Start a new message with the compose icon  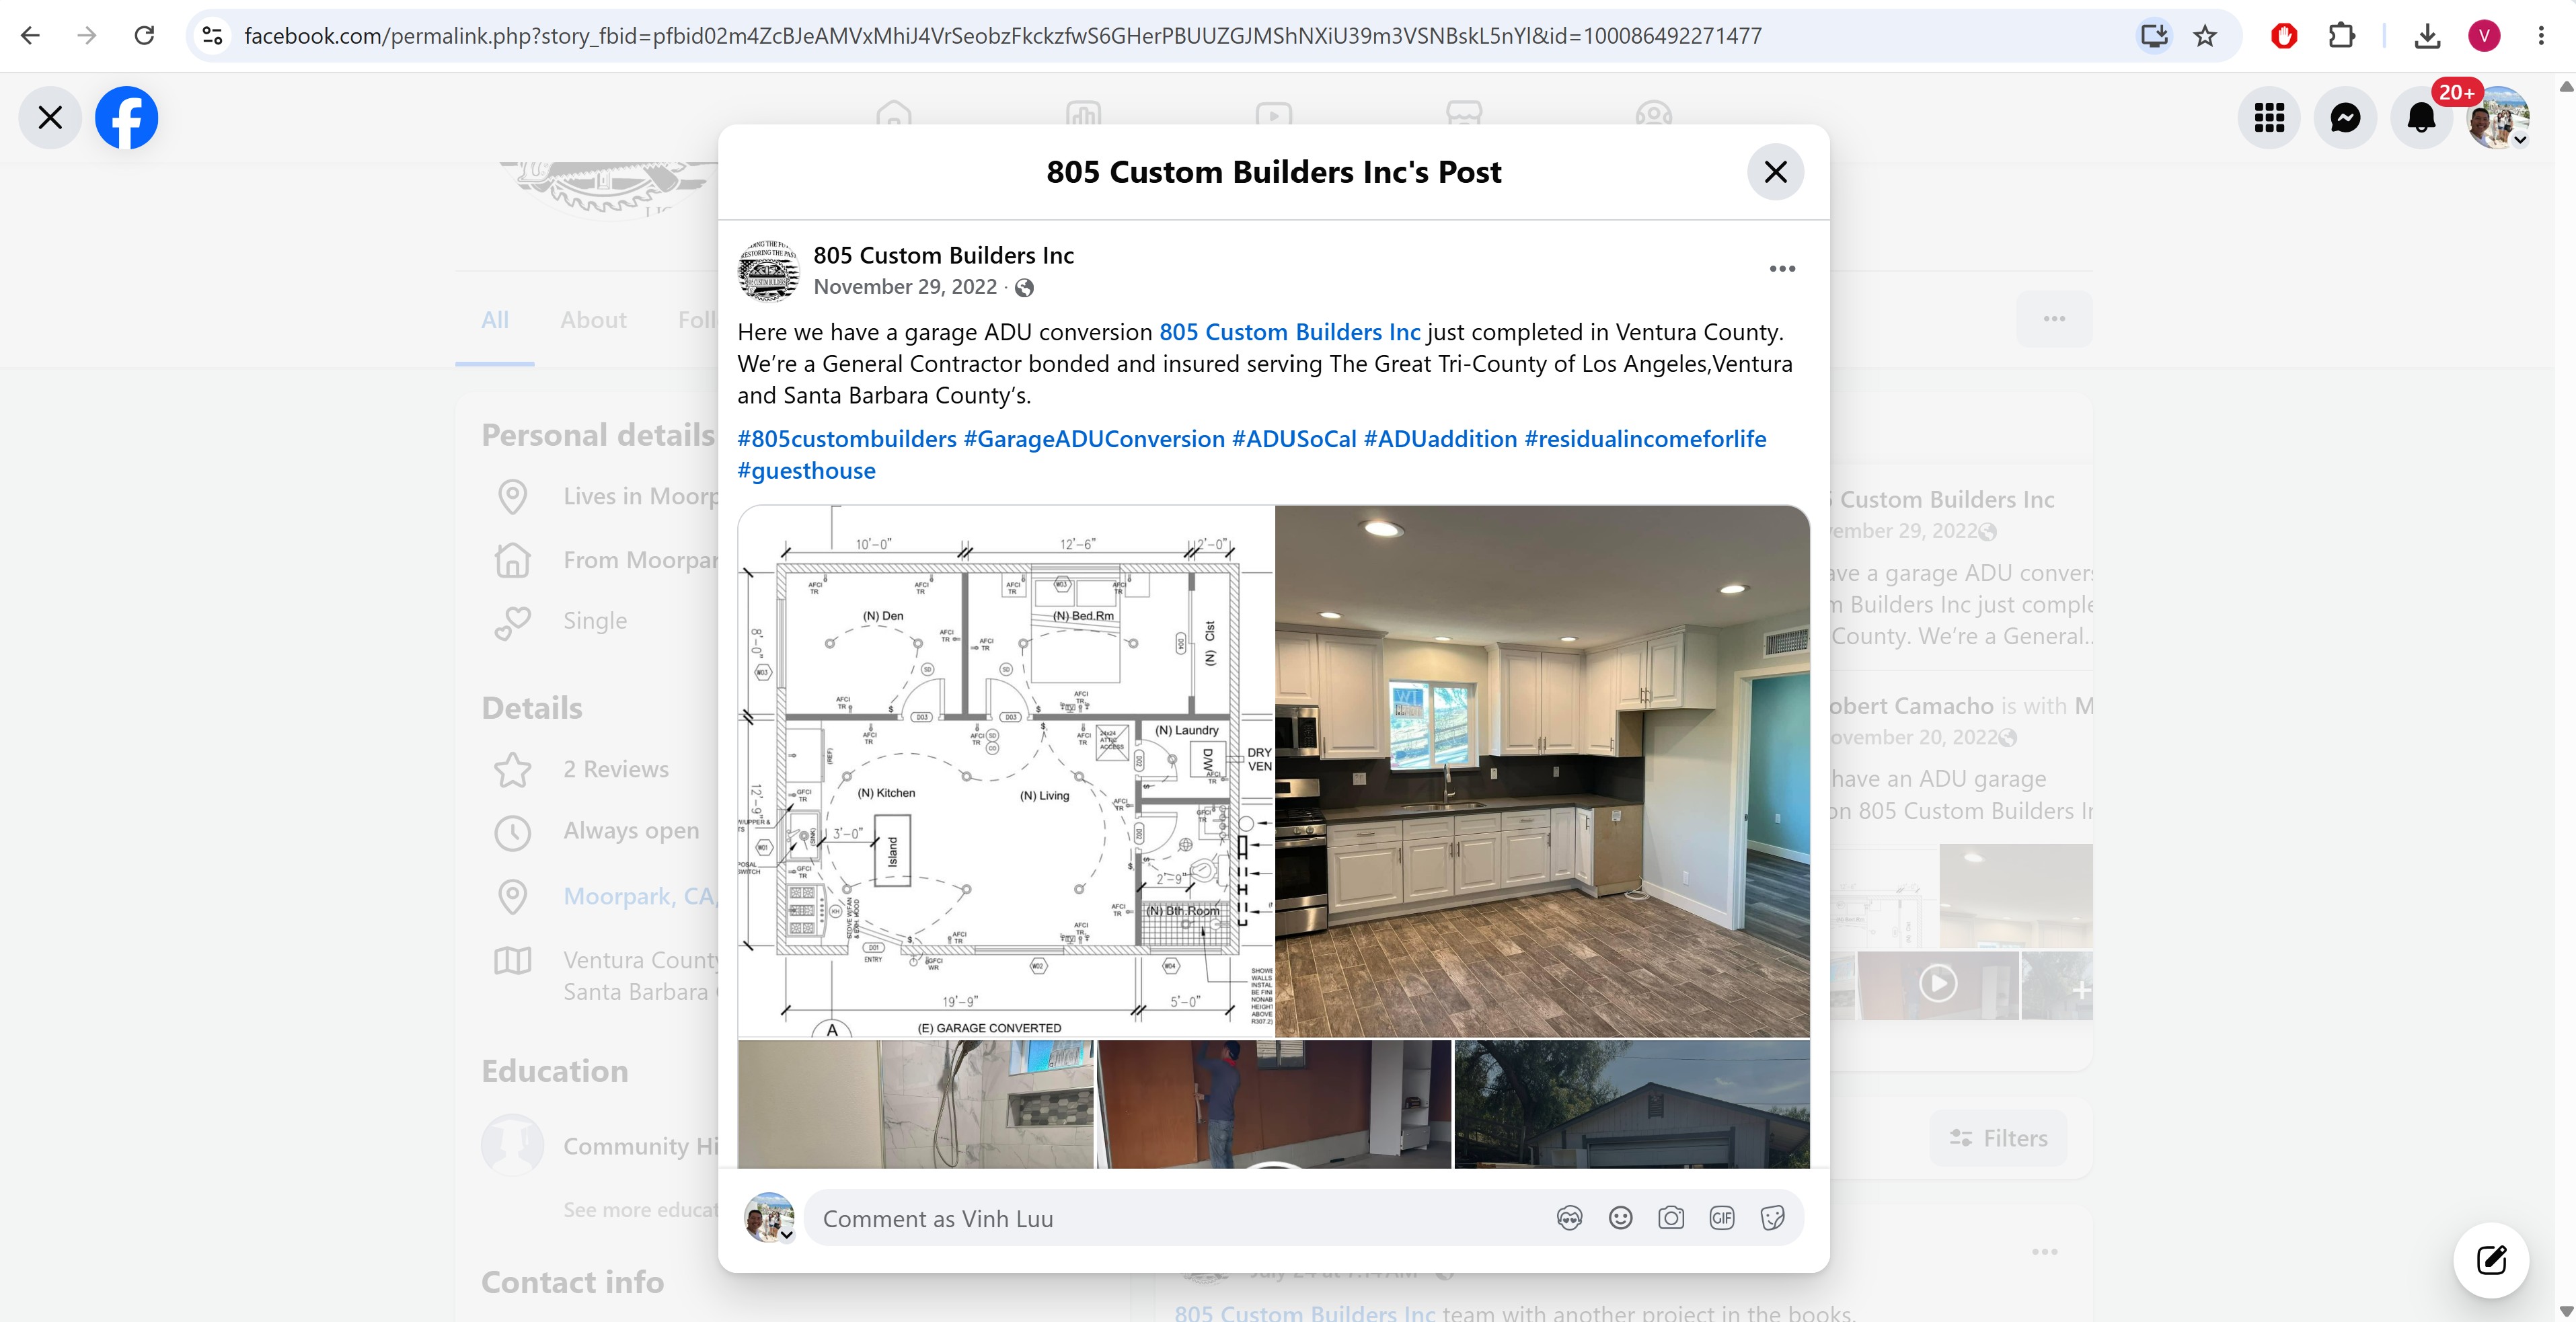click(2491, 1260)
